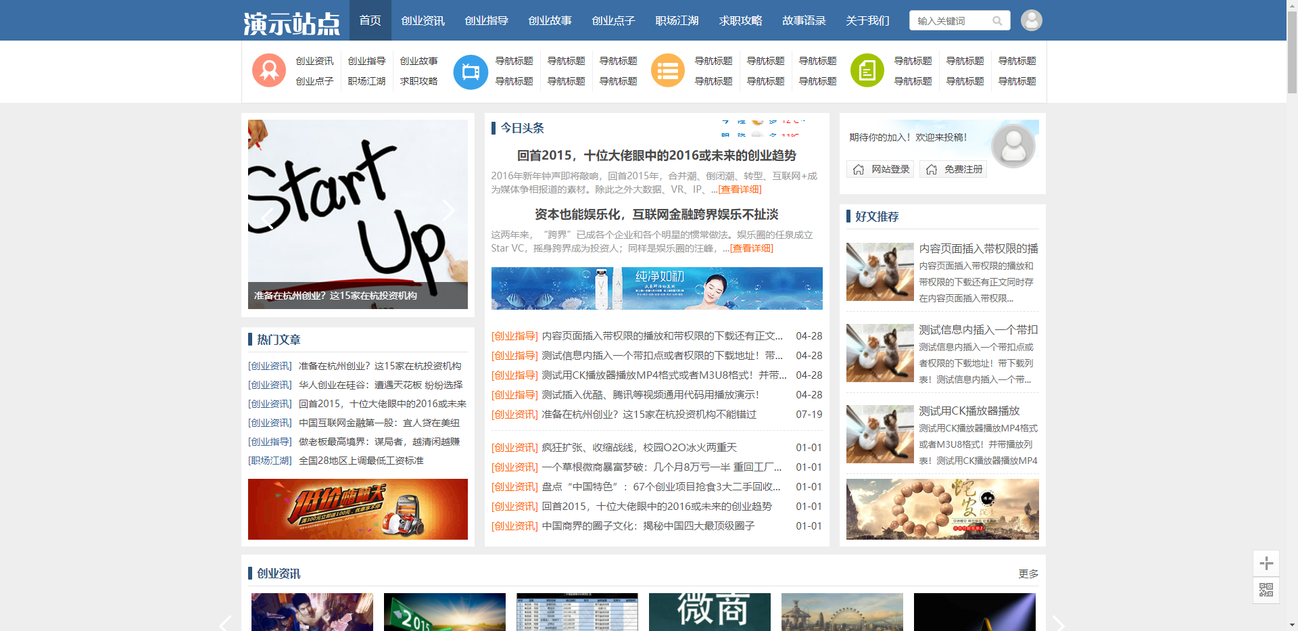Open hot article 全国28地区上调最低工资标准
Screen dimensions: 1298x631
coord(361,461)
